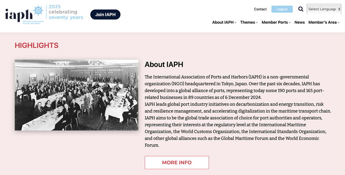Open the Select Language dropdown
Image resolution: width=345 pixels, height=175 pixels.
pos(324,9)
